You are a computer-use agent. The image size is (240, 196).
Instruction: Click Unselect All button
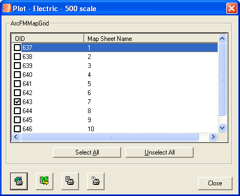tap(159, 152)
